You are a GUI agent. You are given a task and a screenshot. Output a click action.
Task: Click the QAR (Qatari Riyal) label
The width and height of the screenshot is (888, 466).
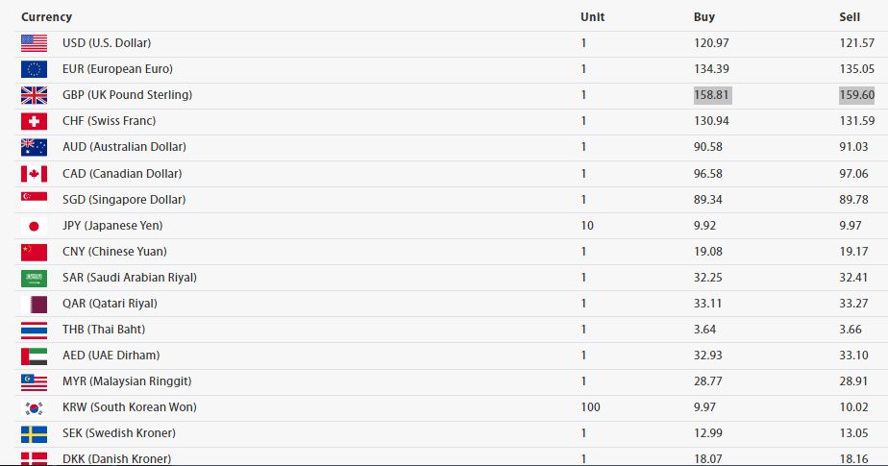(x=109, y=304)
